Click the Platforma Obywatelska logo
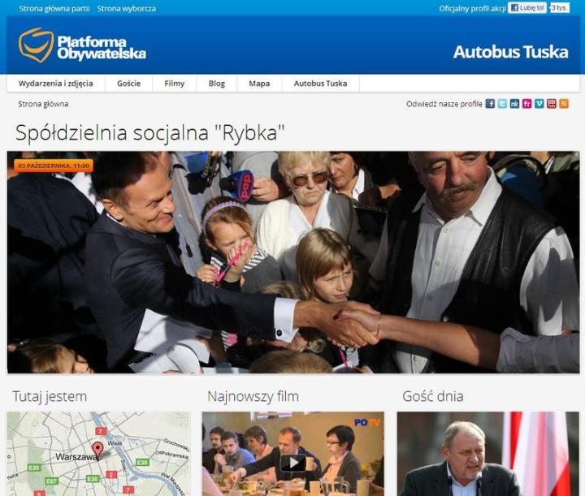Viewport: 585px width, 496px height. point(82,45)
